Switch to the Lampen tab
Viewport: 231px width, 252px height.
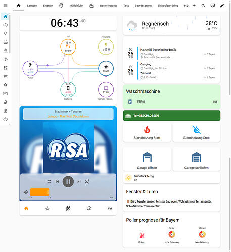[32, 6]
